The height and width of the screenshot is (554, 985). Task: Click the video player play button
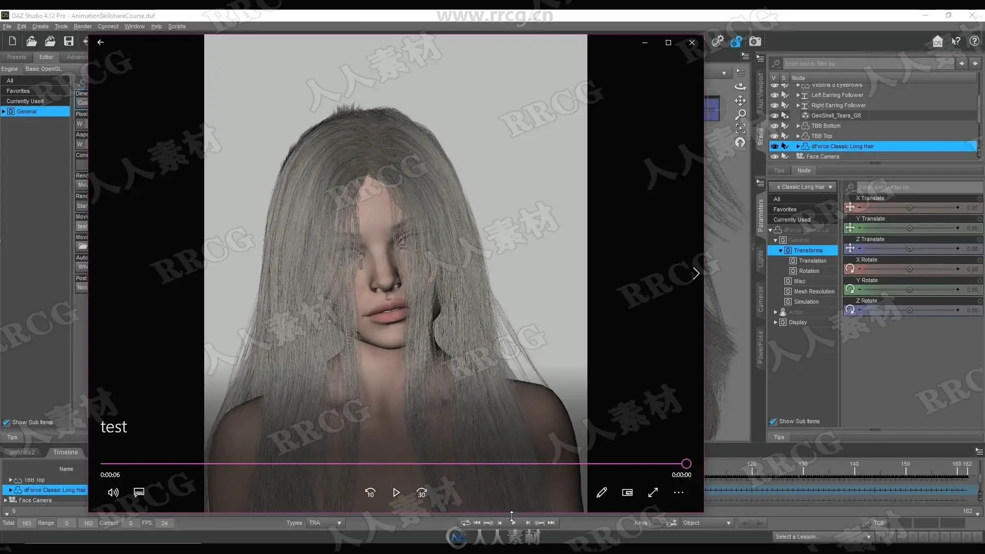[396, 492]
